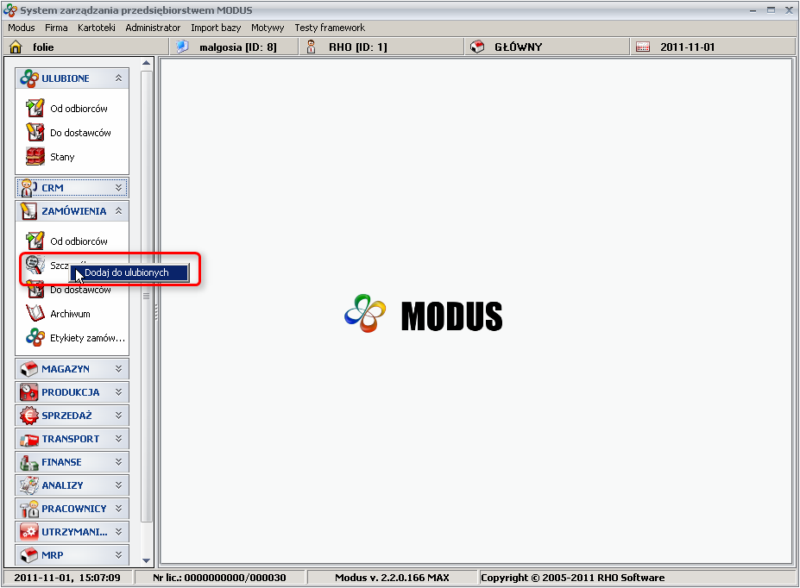Click the CRM person icon

pos(28,188)
